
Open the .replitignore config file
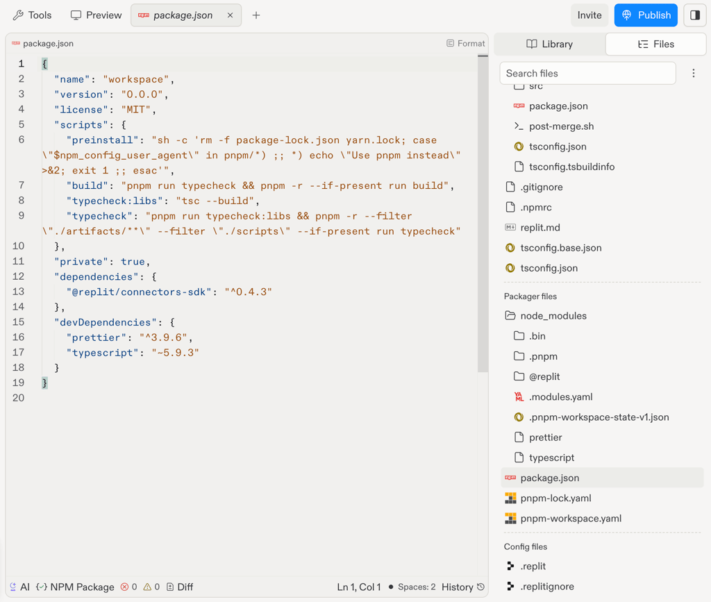coord(547,587)
